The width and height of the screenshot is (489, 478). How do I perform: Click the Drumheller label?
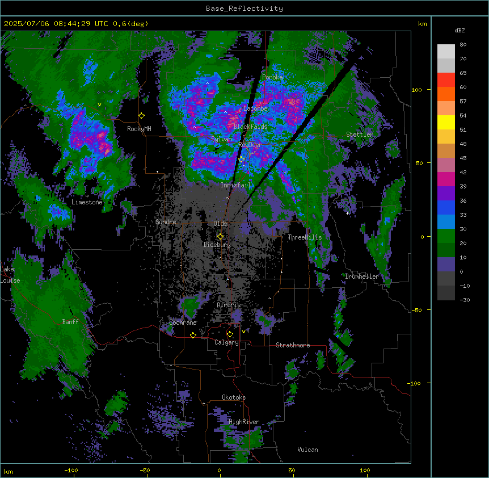click(x=362, y=276)
